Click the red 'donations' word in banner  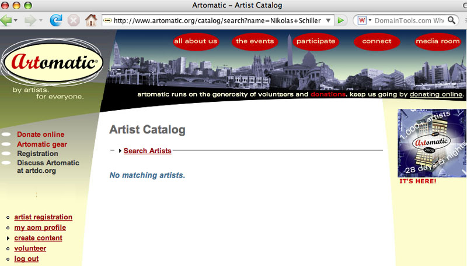[328, 94]
